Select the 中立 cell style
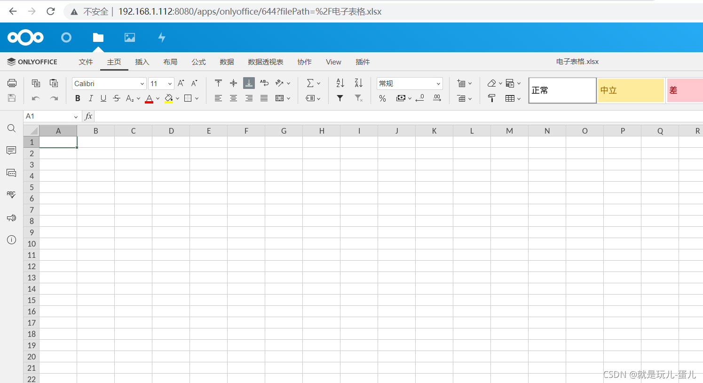This screenshot has height=383, width=703. (x=631, y=90)
